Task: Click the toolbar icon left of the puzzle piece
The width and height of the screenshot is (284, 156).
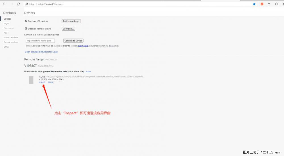Action: [269, 4]
